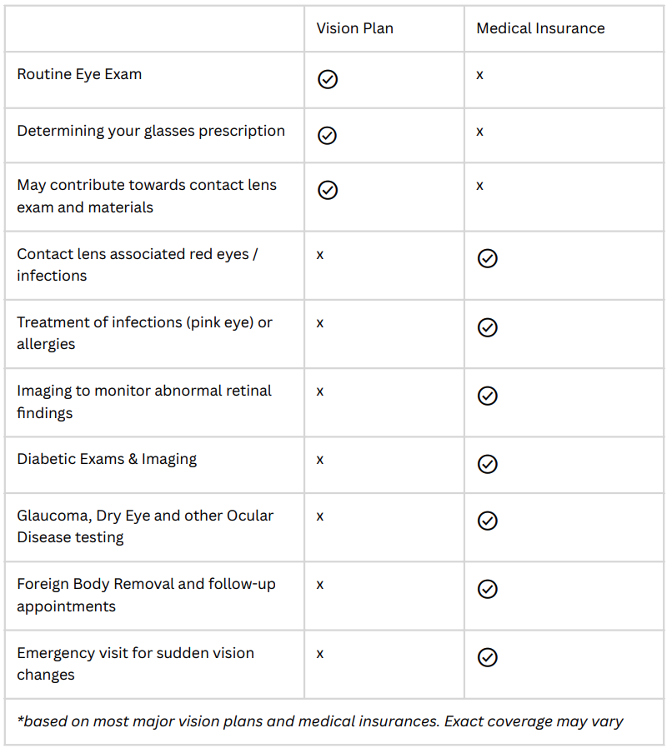Click Medical Insurance checkmark for emergency visit row
This screenshot has height=753, width=672.
pos(488,657)
